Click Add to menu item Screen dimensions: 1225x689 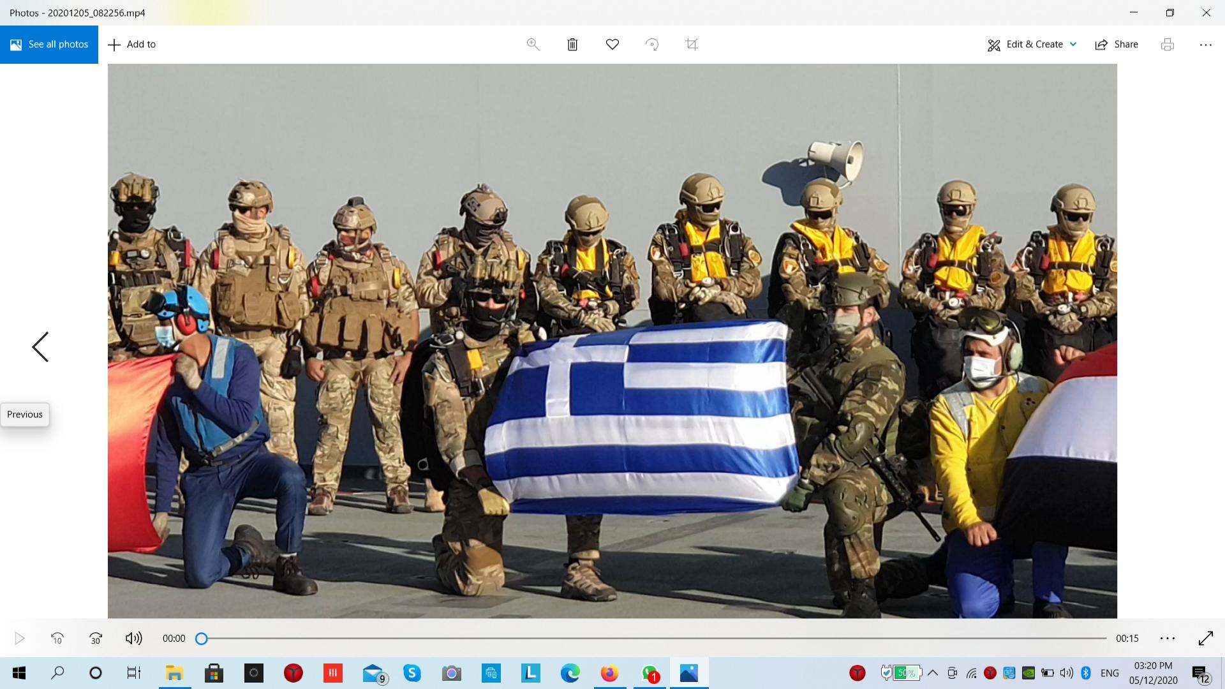tap(132, 44)
